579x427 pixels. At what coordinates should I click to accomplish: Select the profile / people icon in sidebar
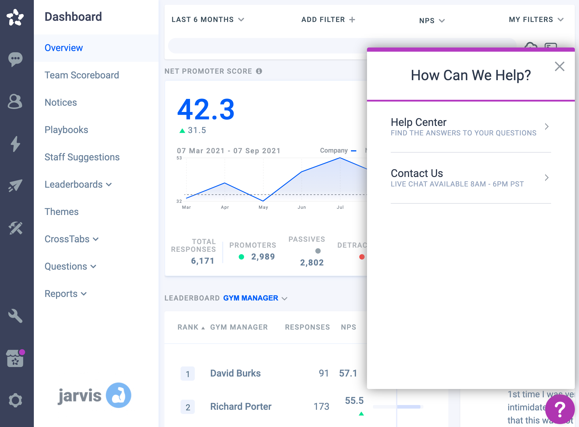[15, 101]
